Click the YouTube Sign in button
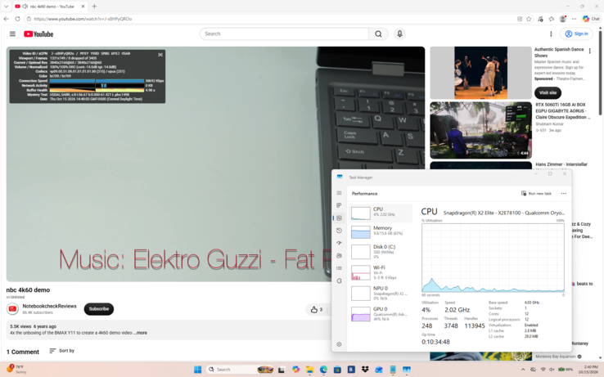The width and height of the screenshot is (604, 377). tap(576, 34)
